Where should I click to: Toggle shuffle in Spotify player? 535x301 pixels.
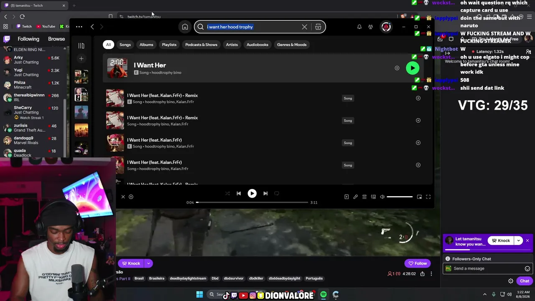tap(227, 194)
